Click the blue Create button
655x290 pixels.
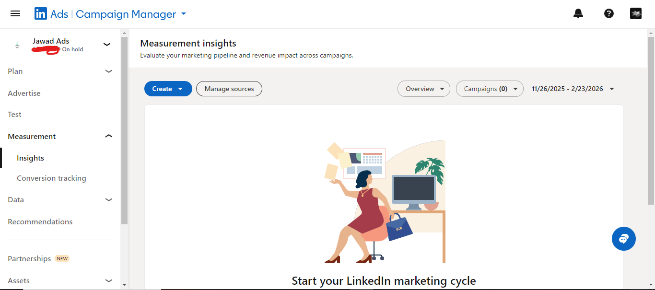[168, 89]
